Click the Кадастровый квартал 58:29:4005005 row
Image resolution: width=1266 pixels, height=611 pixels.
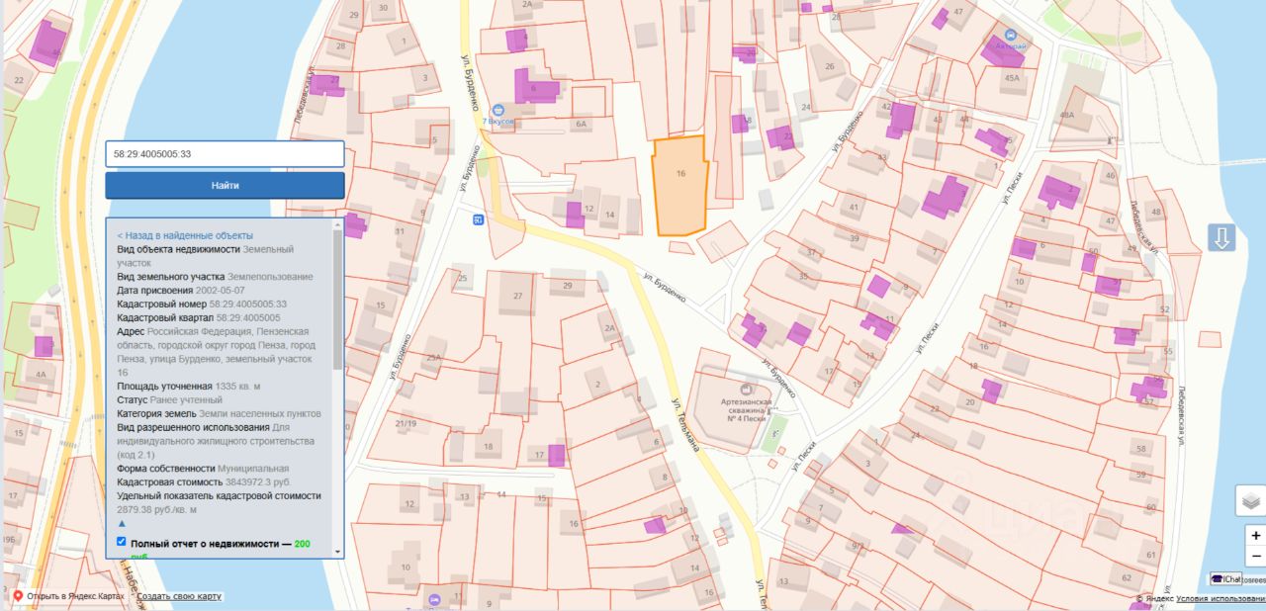coord(198,318)
